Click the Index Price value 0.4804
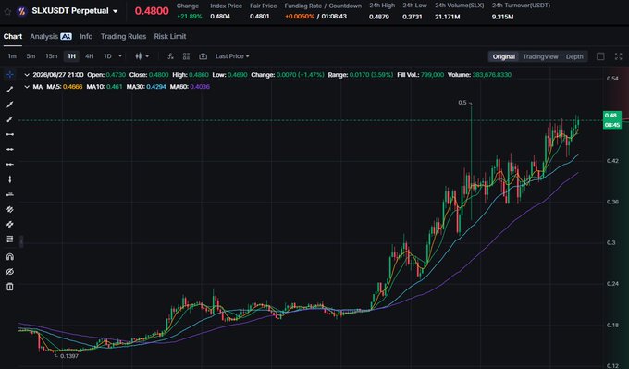 point(220,17)
